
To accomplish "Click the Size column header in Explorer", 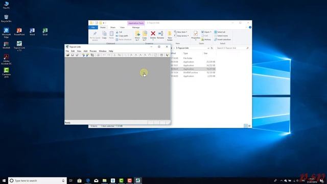I will click(x=205, y=53).
